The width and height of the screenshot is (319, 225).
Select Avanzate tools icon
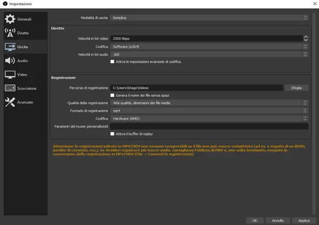click(x=10, y=102)
